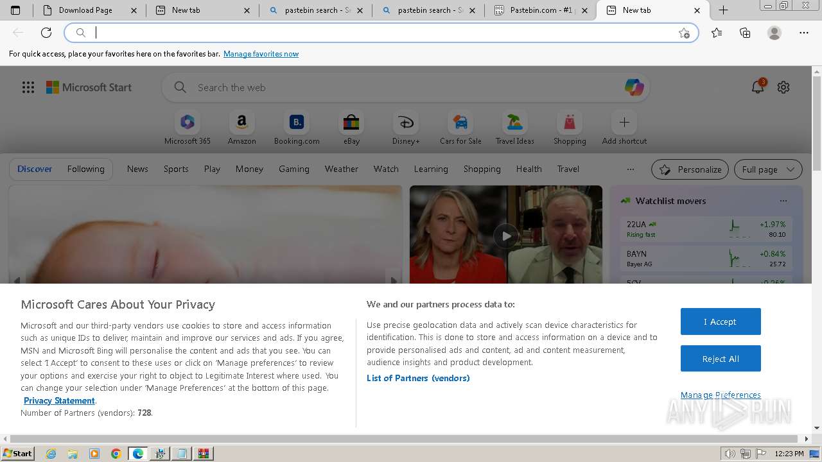Open the Weather category
This screenshot has width=822, height=462.
click(341, 169)
